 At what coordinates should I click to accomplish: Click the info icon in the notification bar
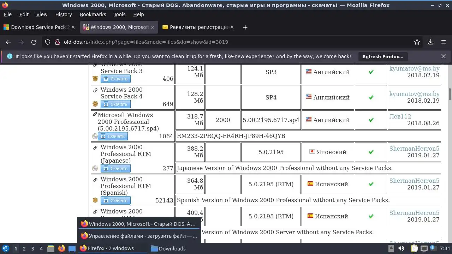pyautogui.click(x=10, y=56)
